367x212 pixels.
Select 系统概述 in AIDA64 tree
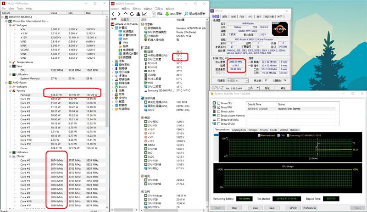[128, 31]
